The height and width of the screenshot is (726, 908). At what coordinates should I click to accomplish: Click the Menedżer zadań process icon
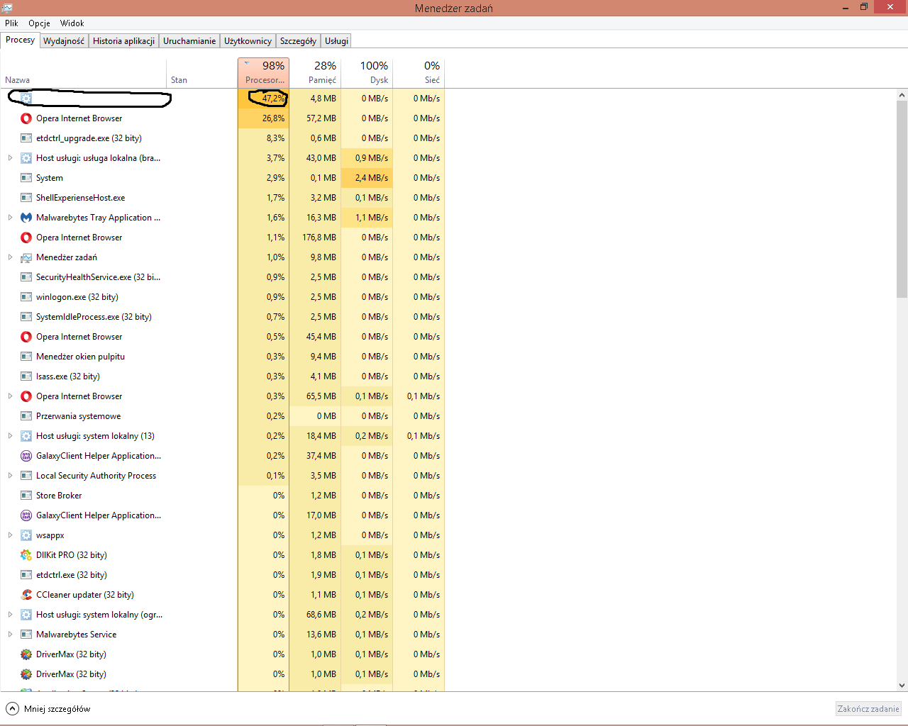(26, 257)
